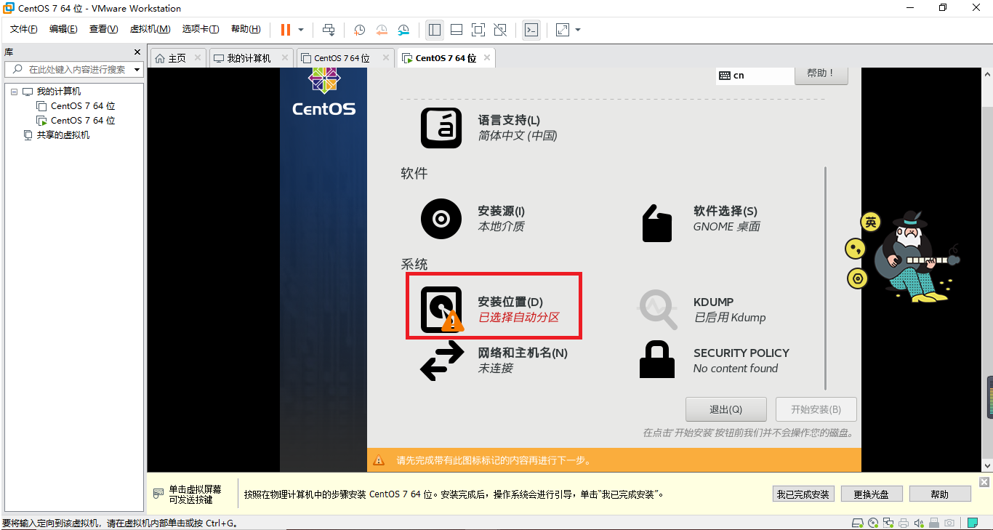Click the virtual hard disk status icon

(857, 523)
